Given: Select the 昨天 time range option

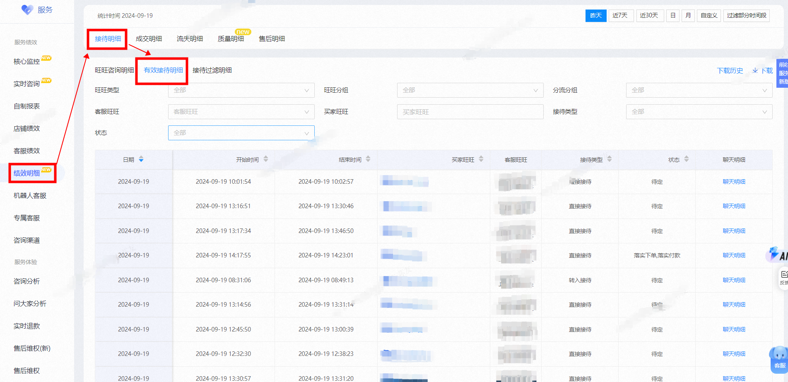Looking at the screenshot, I should (x=596, y=15).
